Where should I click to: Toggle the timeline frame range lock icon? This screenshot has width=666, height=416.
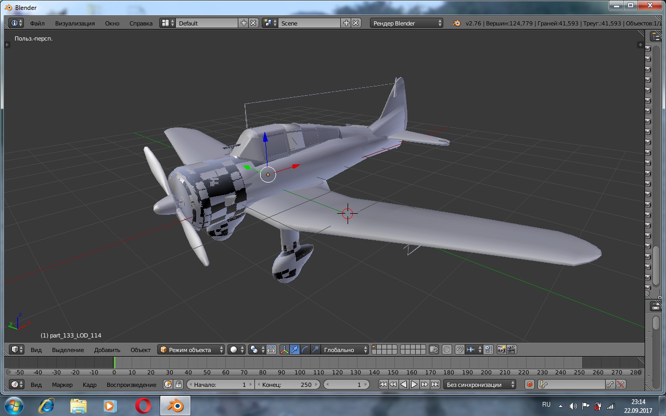coord(178,385)
